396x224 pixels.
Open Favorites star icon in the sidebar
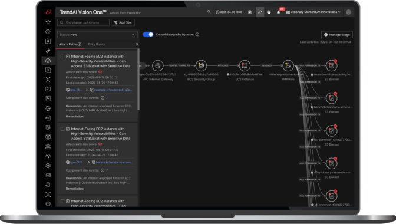click(48, 22)
